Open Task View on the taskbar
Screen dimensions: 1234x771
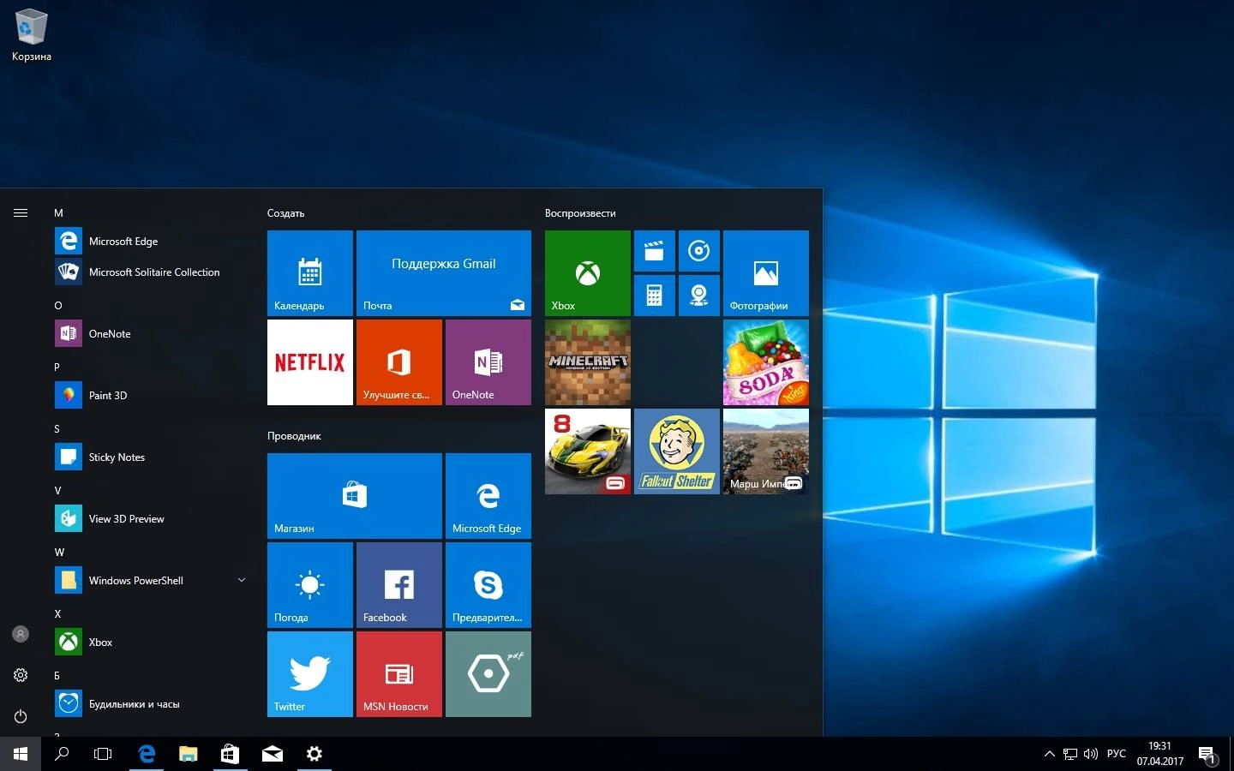103,754
